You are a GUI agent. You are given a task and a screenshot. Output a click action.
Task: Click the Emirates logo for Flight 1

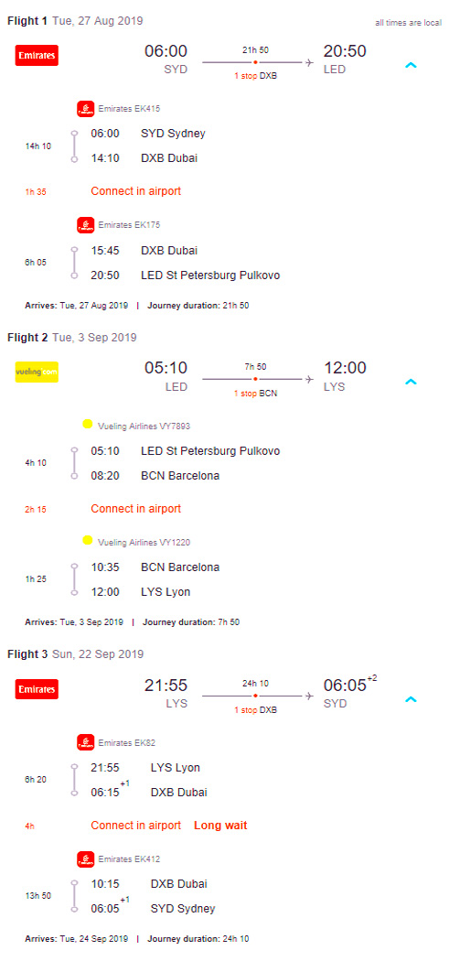37,57
